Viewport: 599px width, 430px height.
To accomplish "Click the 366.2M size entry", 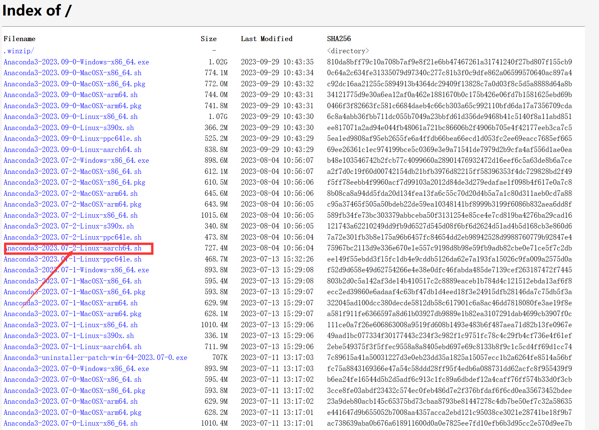I will tap(216, 128).
